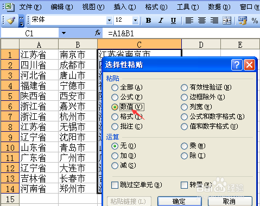This screenshot has height=206, width=260.
Task: Click the formula bar showing =A1&B1
Action: 181,33
